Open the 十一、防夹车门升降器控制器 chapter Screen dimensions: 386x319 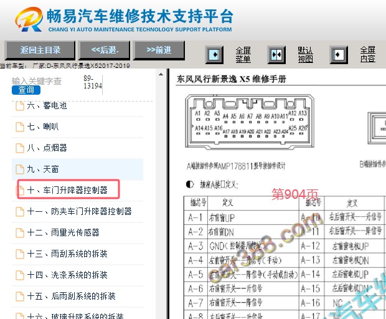(x=78, y=212)
